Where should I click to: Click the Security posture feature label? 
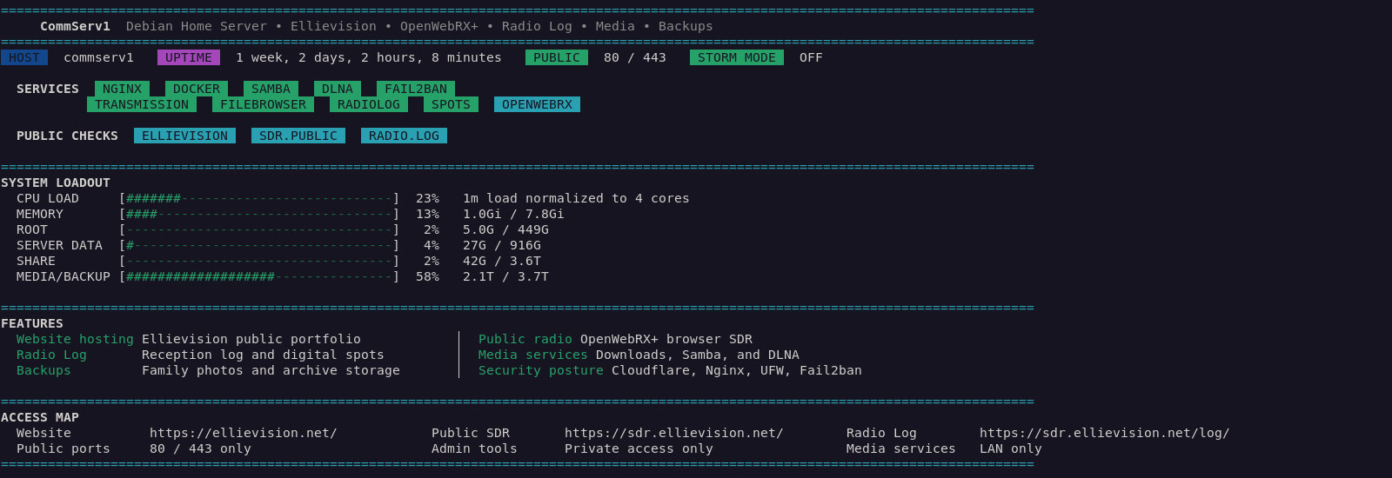[541, 370]
